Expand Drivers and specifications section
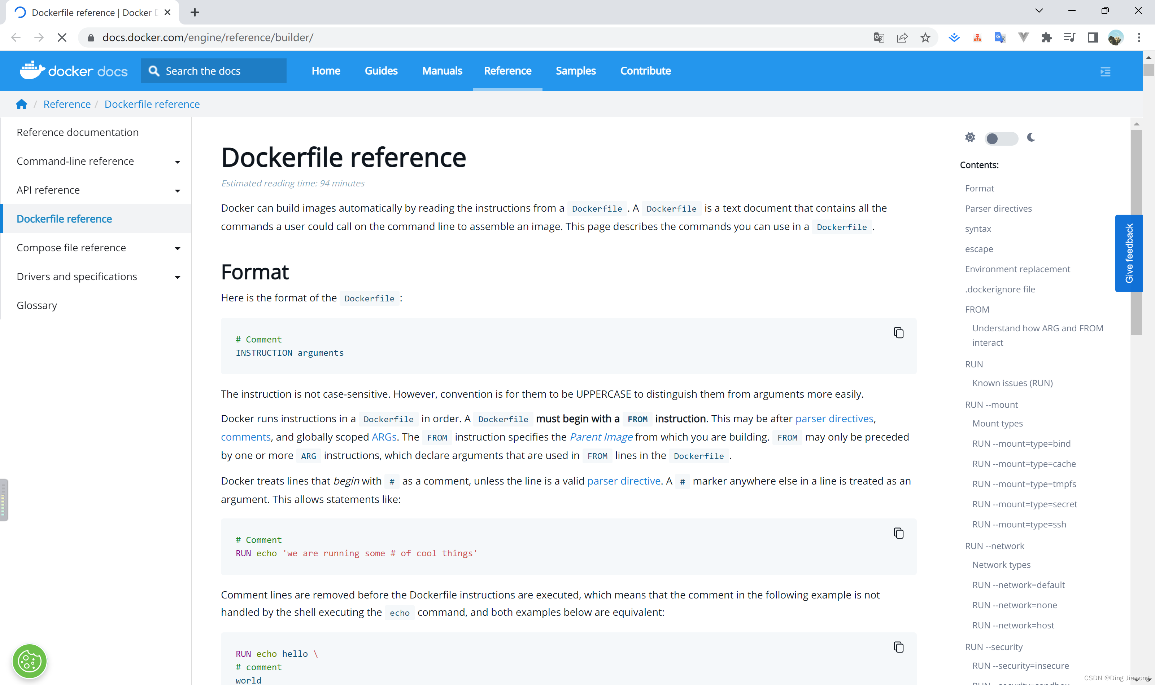1155x685 pixels. tap(178, 277)
